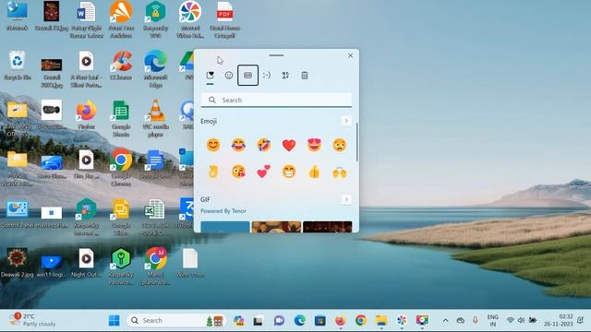Viewport: 591px width, 332px height.
Task: Insert the smiling face emoji
Action: click(213, 145)
